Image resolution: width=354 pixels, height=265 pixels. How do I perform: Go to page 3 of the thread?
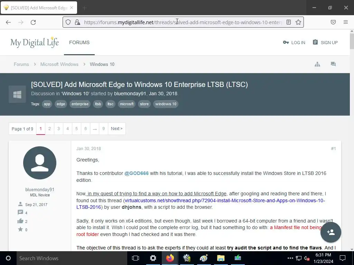(x=58, y=129)
